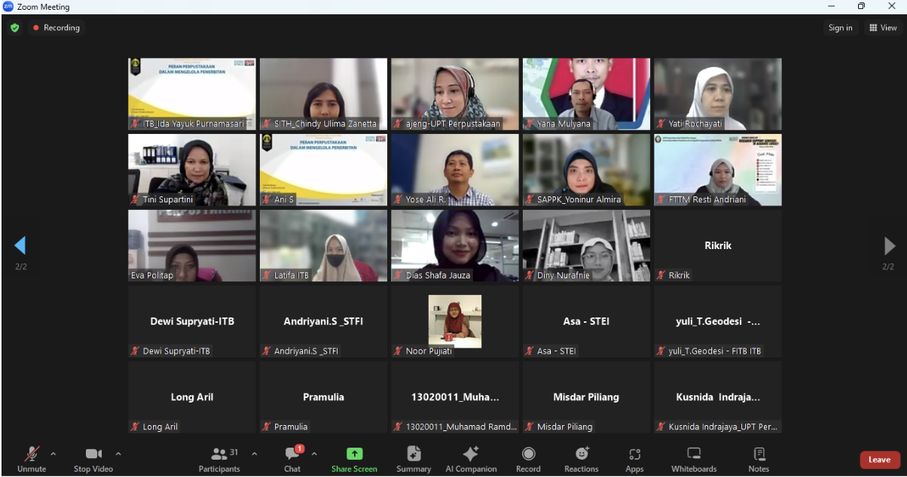Open the Whiteboards tool
The image size is (907, 477).
pos(694,459)
